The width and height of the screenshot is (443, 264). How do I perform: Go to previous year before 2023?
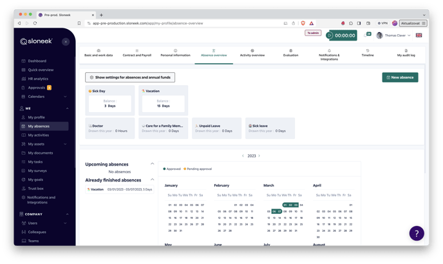[243, 156]
